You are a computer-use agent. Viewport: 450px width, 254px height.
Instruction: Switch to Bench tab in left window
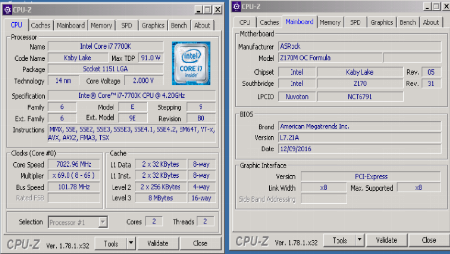179,25
